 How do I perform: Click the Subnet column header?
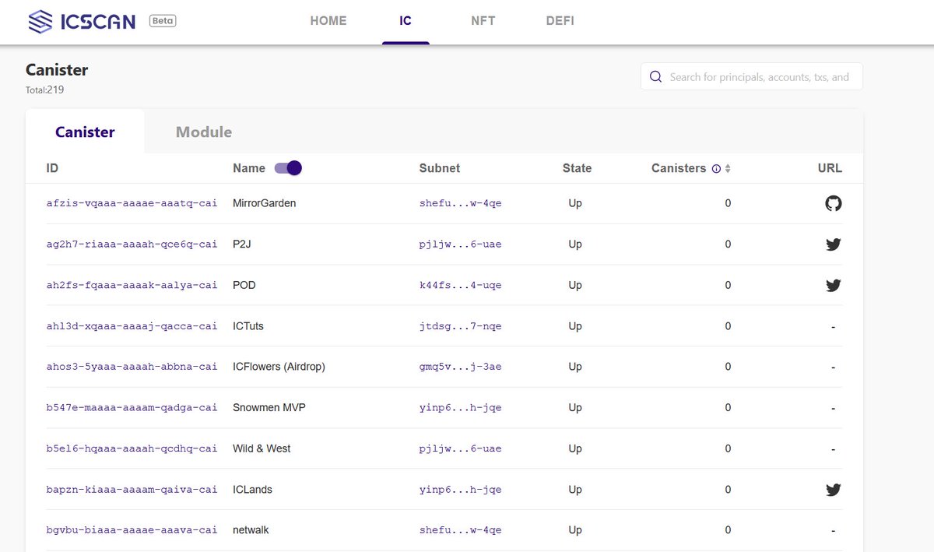pyautogui.click(x=440, y=168)
